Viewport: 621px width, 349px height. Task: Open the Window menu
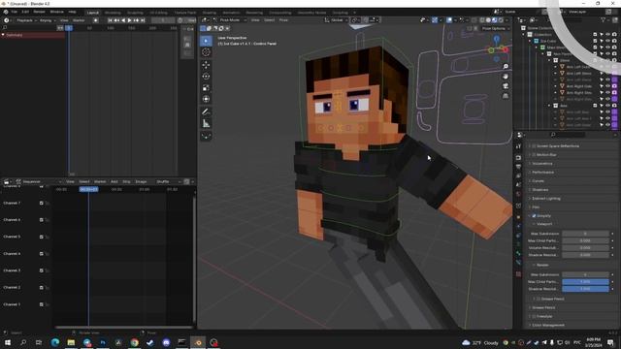point(56,12)
